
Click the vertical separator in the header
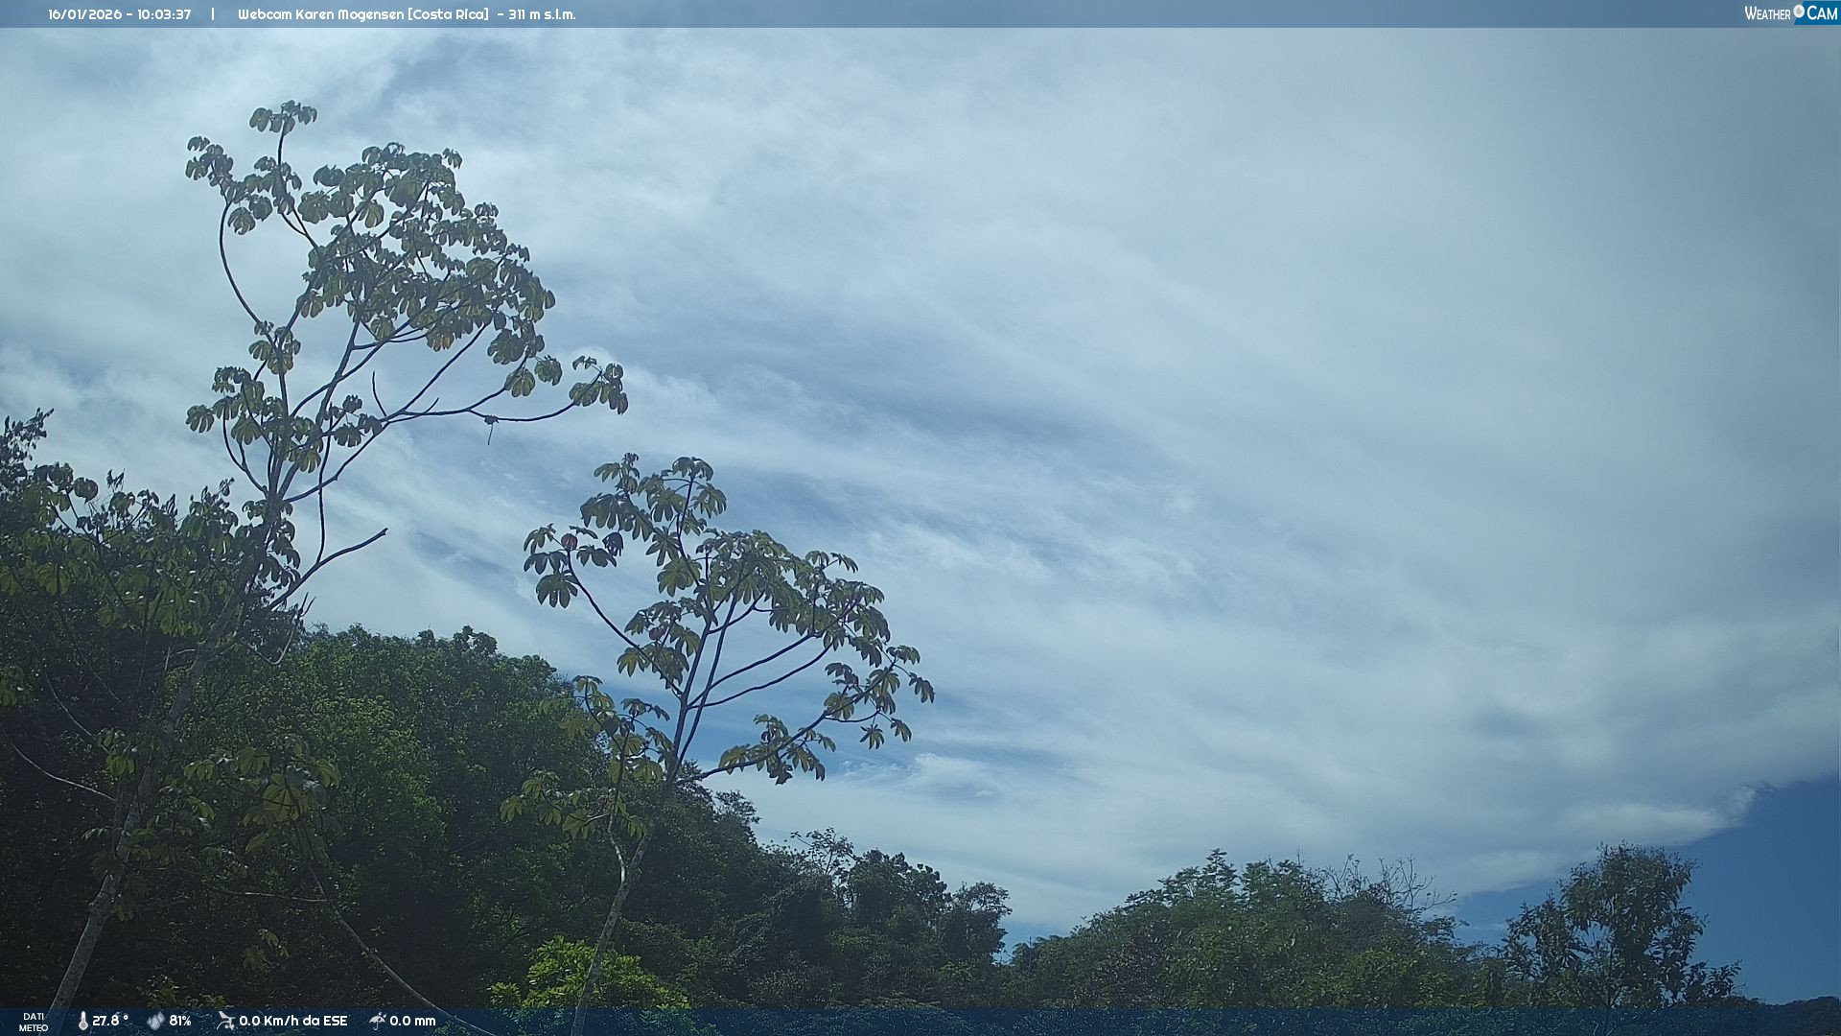click(x=213, y=14)
